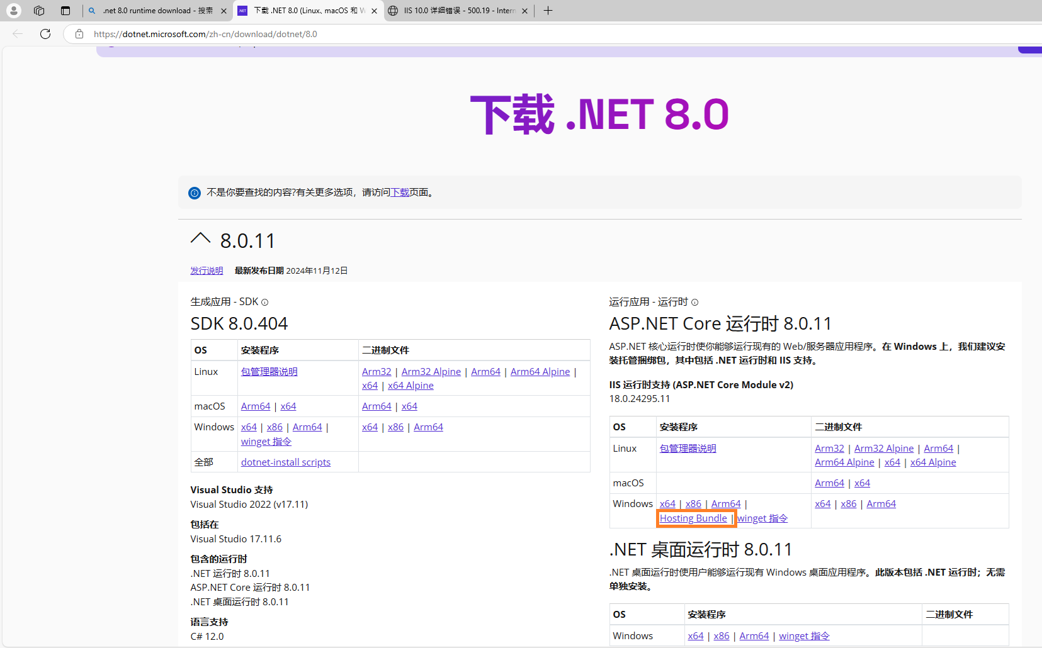
Task: Download .NET 桌面运行时 Windows x86 installer
Action: coord(722,636)
